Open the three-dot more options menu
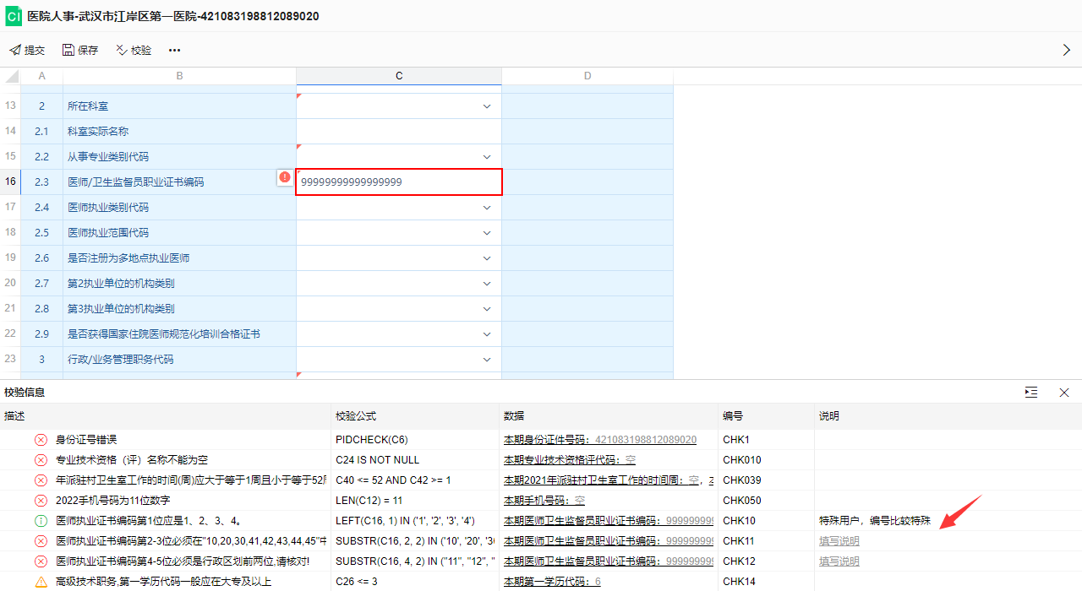Image resolution: width=1082 pixels, height=591 pixels. click(x=174, y=51)
